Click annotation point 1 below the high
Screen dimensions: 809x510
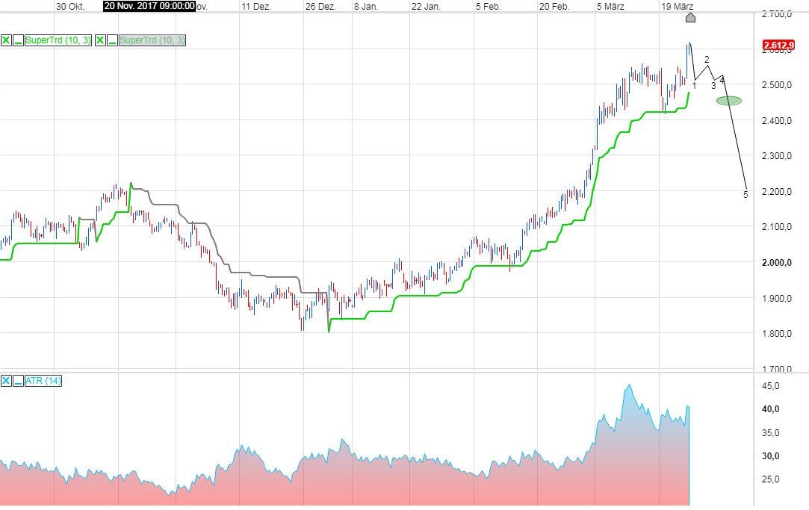(x=693, y=86)
